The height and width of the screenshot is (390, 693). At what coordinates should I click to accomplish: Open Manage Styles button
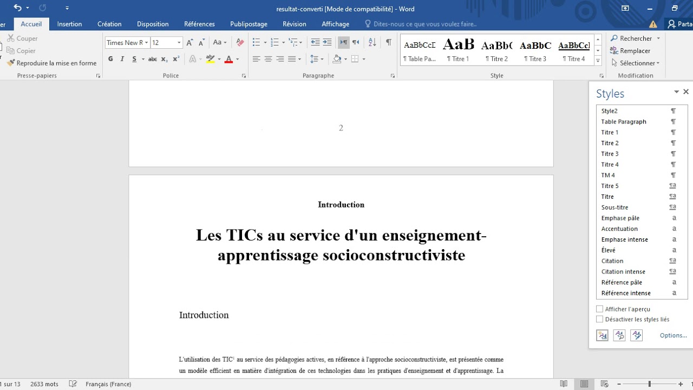coord(637,335)
